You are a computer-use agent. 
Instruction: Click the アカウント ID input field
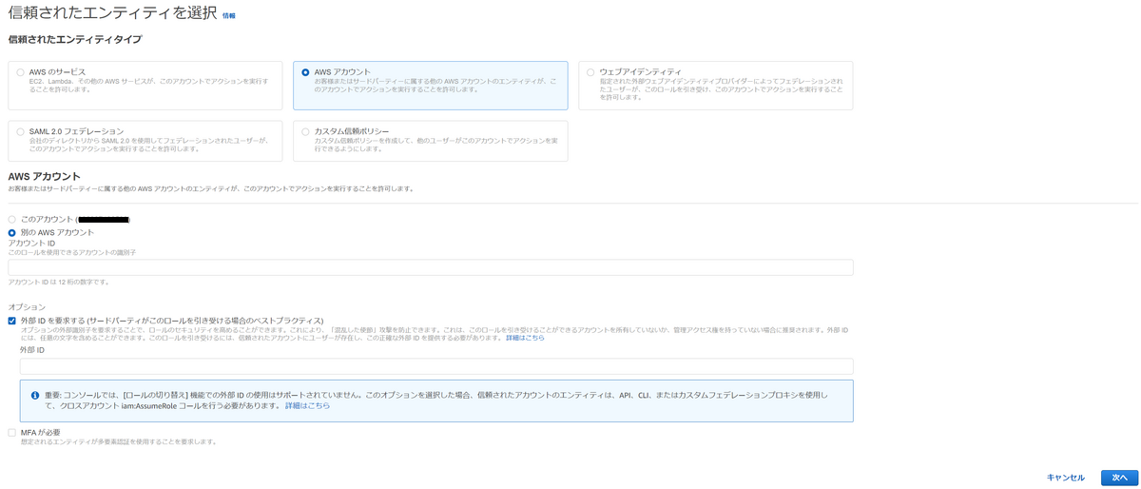click(x=431, y=267)
